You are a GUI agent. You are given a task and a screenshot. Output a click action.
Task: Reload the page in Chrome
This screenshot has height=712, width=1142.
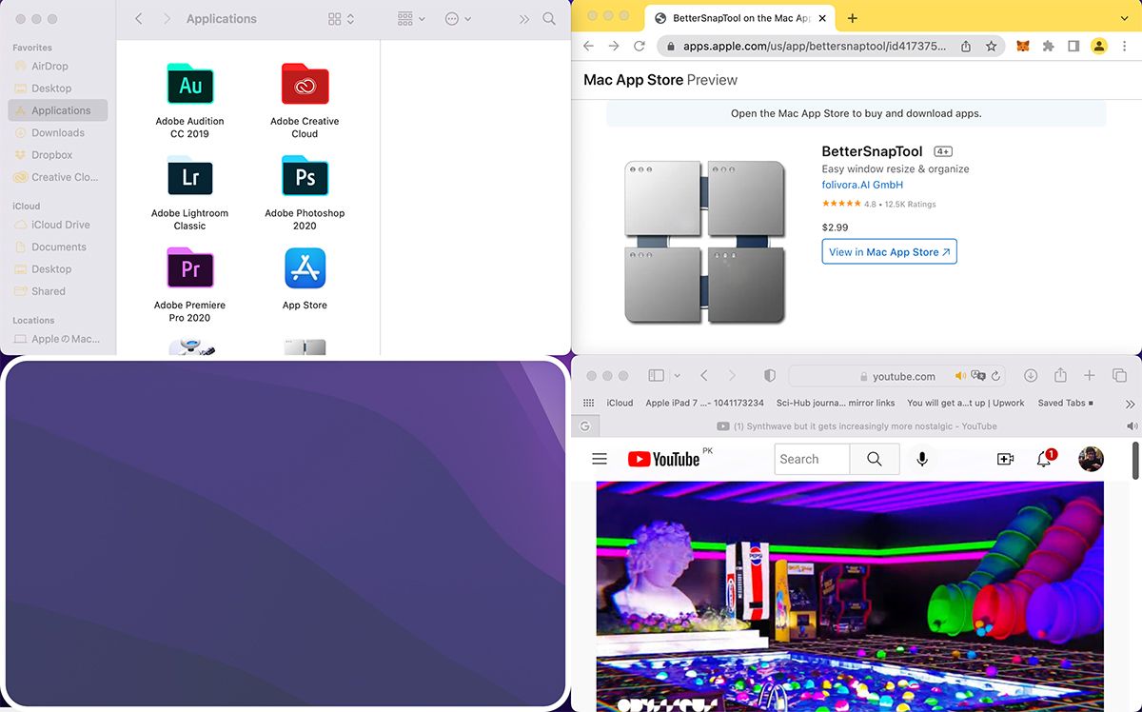point(639,46)
